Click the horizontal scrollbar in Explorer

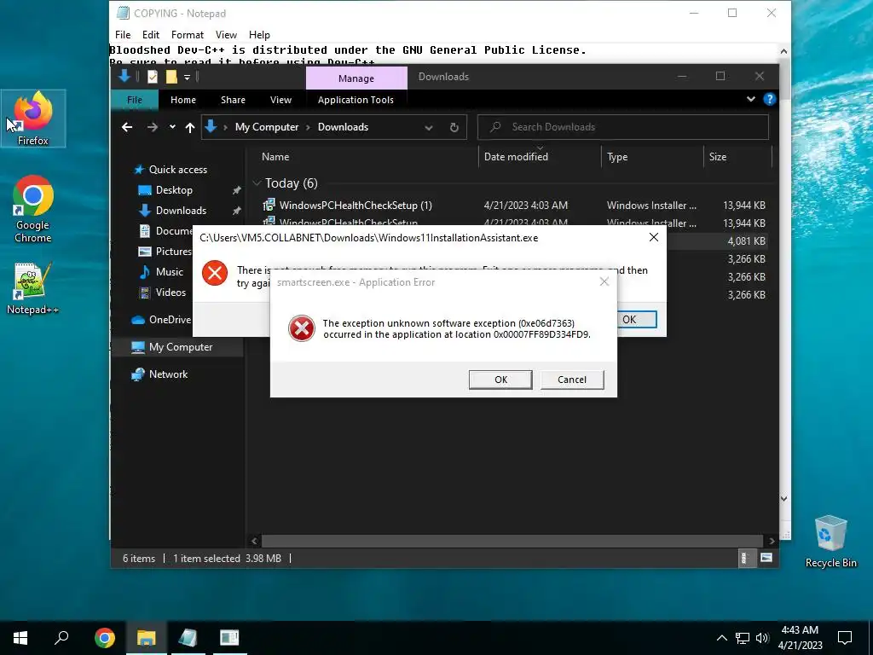(512, 540)
